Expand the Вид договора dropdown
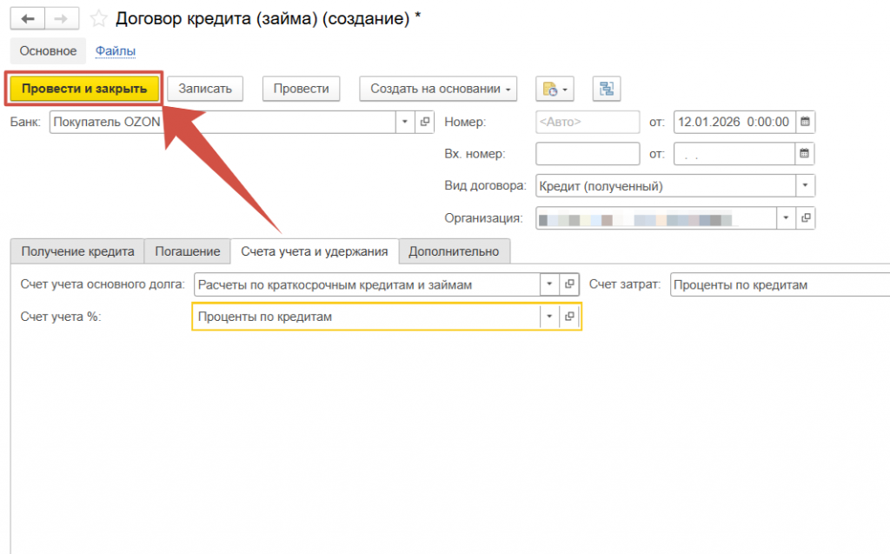The image size is (890, 554). [x=805, y=186]
